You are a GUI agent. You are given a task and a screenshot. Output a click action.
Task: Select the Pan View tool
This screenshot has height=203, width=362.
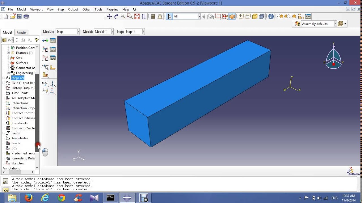click(109, 16)
